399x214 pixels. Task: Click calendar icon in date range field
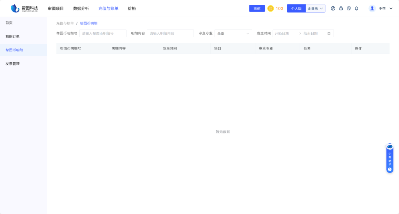click(329, 34)
